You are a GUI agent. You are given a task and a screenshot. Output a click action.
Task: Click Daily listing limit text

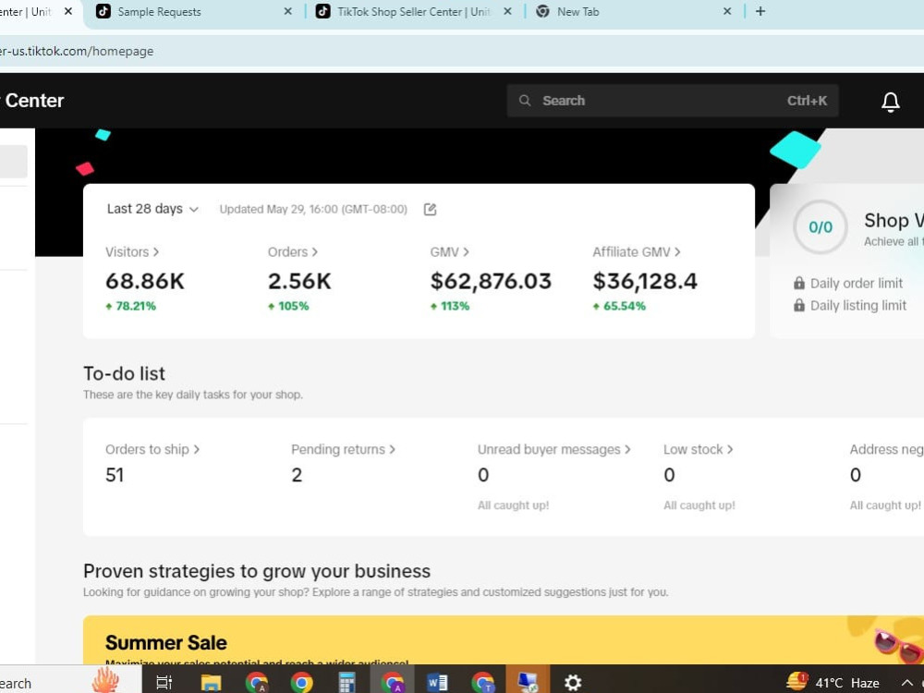point(858,306)
